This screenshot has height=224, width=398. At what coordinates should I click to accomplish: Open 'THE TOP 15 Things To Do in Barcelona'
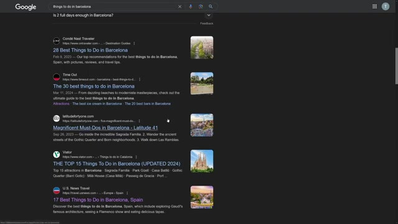pos(116,164)
